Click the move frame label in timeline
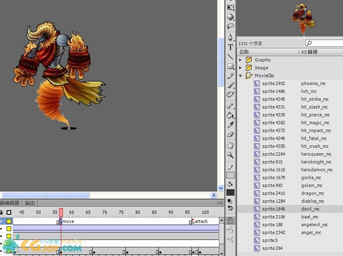Viewport: 343px width, 256px height. tap(68, 221)
